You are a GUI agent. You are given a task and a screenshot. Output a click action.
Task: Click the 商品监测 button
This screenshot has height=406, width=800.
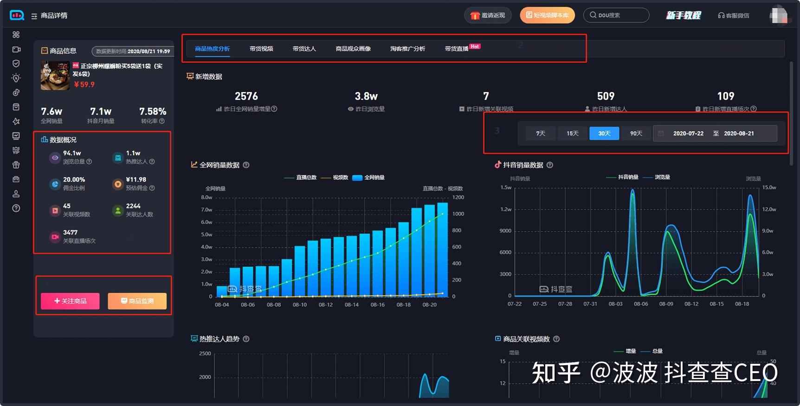pyautogui.click(x=137, y=301)
